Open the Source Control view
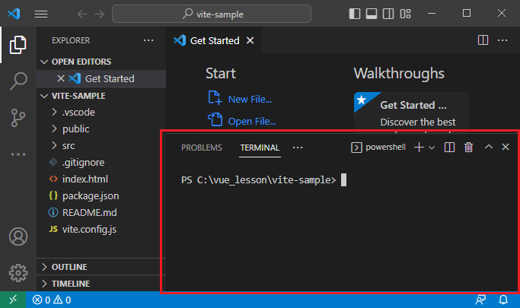Screen dimensions: 520x308 18,117
